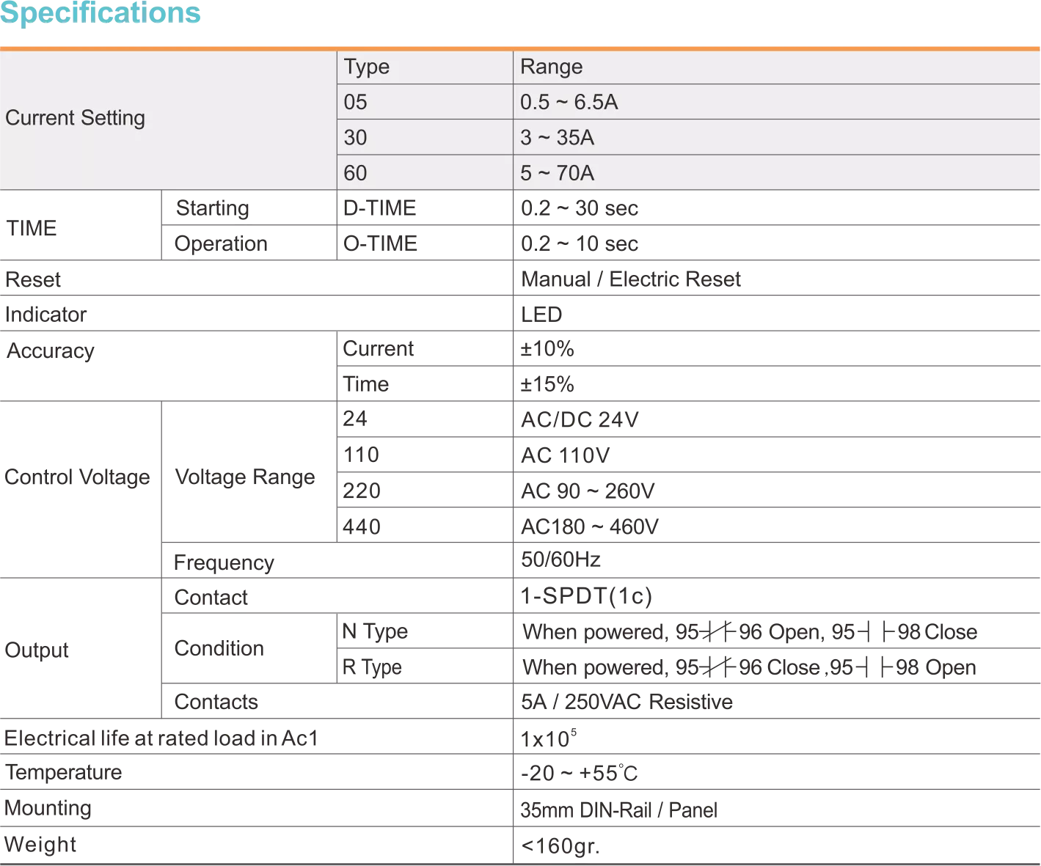Click the Specifications heading
The height and width of the screenshot is (866, 1041).
click(101, 13)
